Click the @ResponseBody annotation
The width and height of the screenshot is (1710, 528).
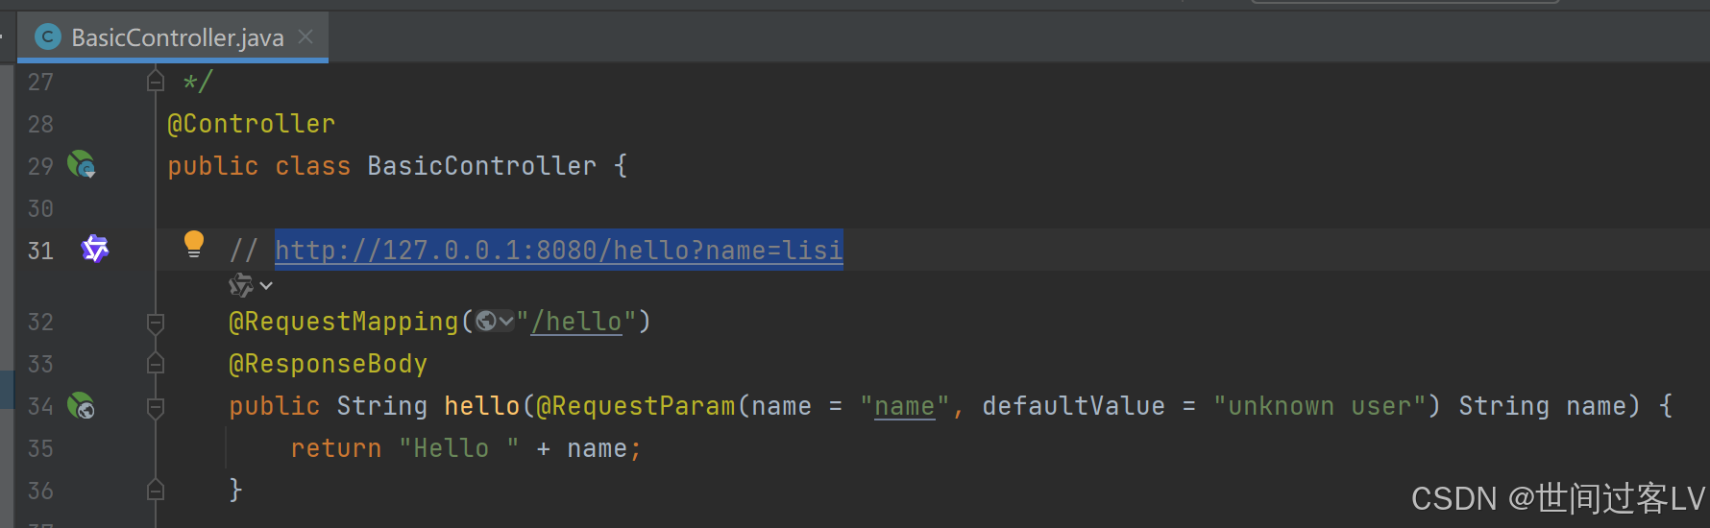click(328, 364)
